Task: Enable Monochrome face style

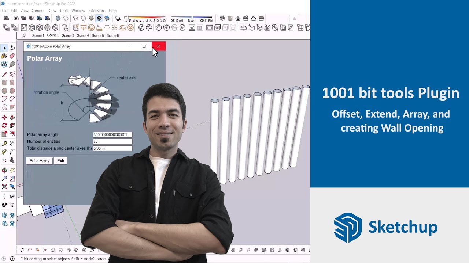Action: [x=107, y=18]
